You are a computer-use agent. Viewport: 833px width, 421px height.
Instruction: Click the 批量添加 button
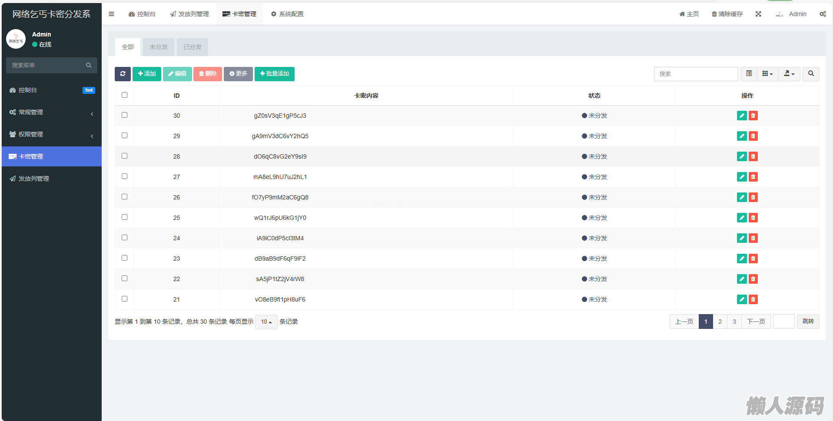point(274,74)
